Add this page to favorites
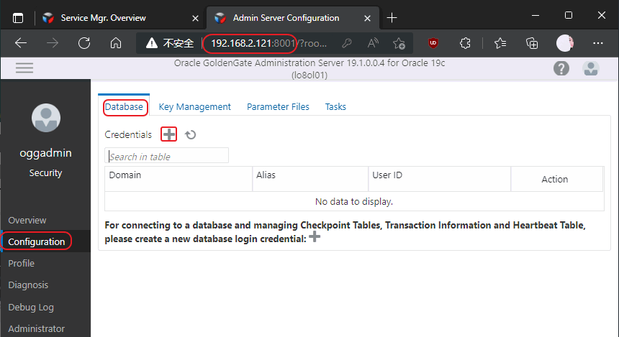619x337 pixels. point(399,43)
